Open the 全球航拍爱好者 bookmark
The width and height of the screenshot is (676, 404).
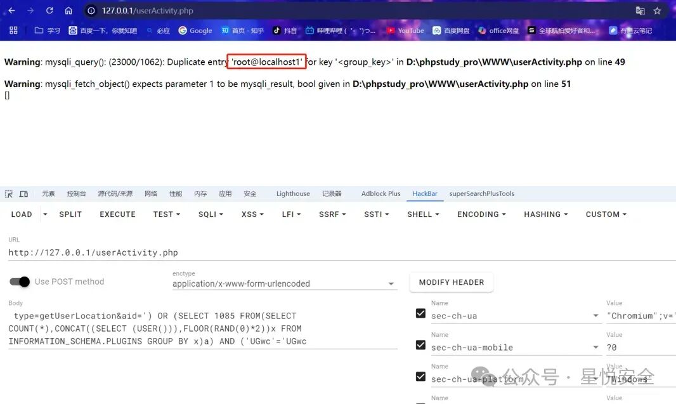pyautogui.click(x=562, y=30)
